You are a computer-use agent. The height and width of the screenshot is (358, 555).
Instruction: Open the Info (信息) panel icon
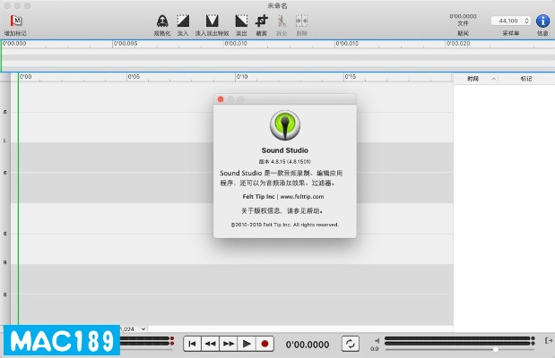tap(542, 21)
